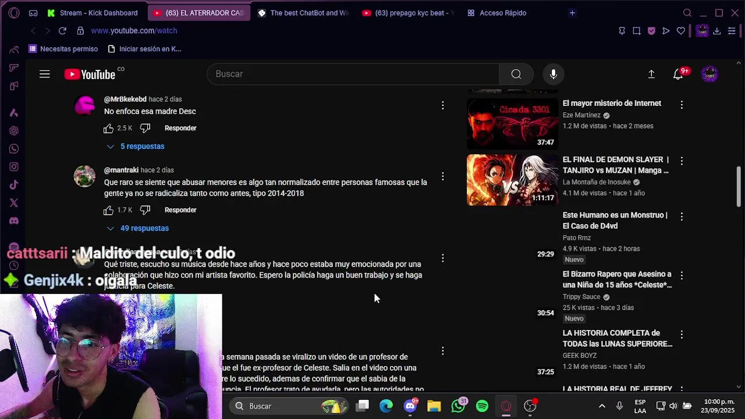Image resolution: width=745 pixels, height=419 pixels.
Task: Open YouTube account avatar menu
Action: [709, 74]
